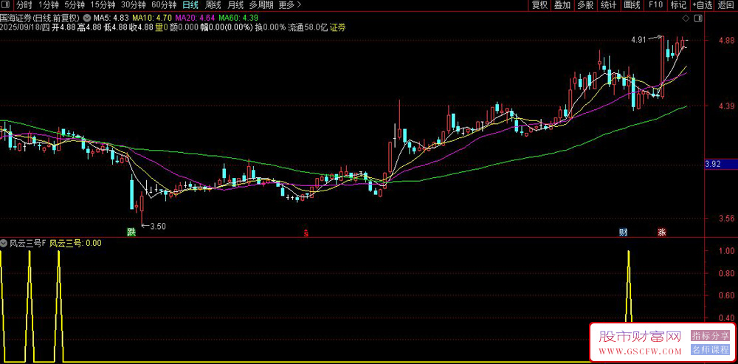
Task: Switch to the 60分钟 chart period
Action: 164,5
